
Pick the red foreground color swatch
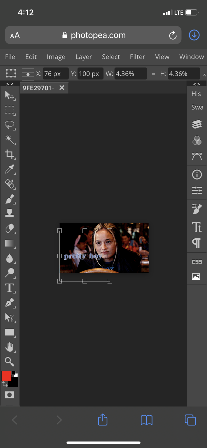point(6,376)
